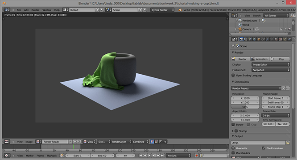Uncheck File Extensions option
Screen dimensions: 297x160
264,148
